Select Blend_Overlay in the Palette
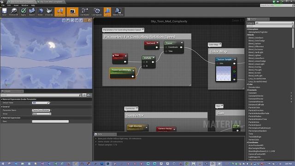Screen dimensions: 295x166 tap(255, 67)
